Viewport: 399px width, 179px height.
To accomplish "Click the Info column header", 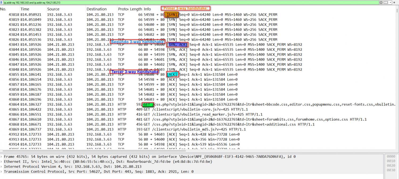I will click(147, 9).
